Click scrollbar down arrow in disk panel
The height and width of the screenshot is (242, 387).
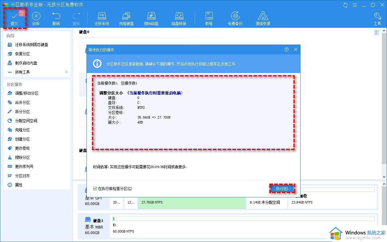(384, 177)
